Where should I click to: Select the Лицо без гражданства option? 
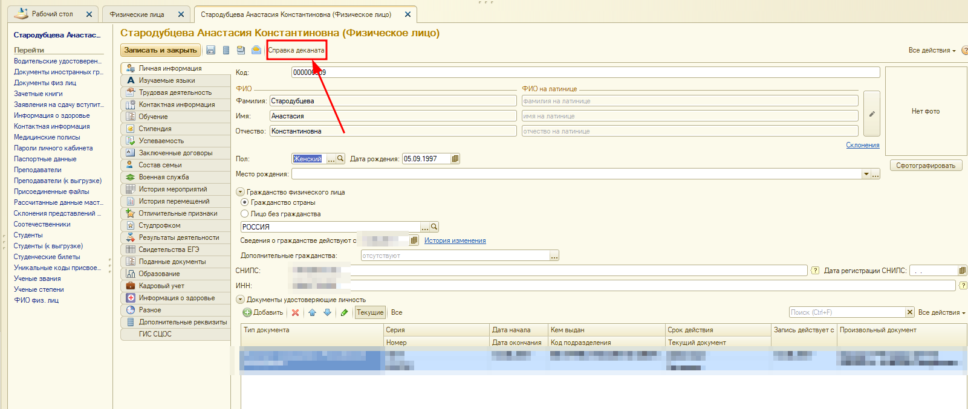pyautogui.click(x=245, y=214)
